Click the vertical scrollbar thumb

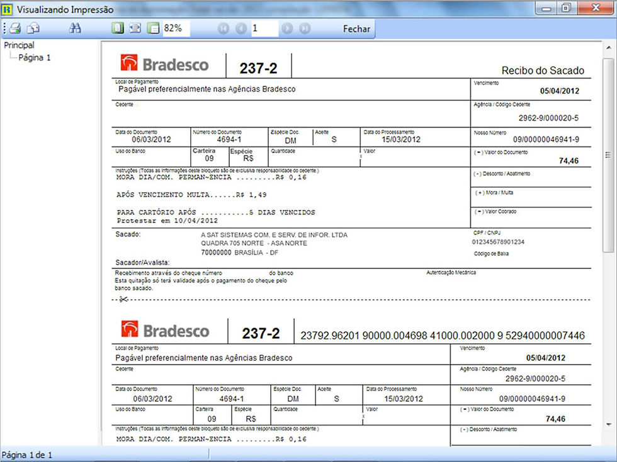click(x=609, y=155)
